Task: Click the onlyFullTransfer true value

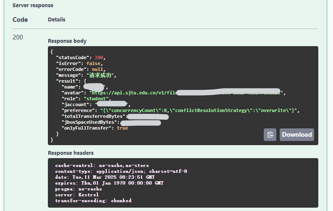Action: 123,128
